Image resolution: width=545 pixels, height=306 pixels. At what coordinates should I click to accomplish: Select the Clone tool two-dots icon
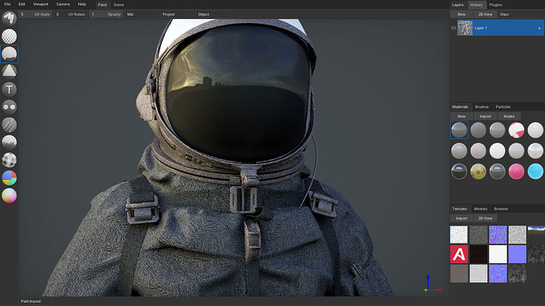[x=9, y=106]
